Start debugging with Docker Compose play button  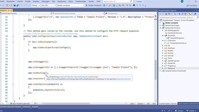click(x=86, y=6)
